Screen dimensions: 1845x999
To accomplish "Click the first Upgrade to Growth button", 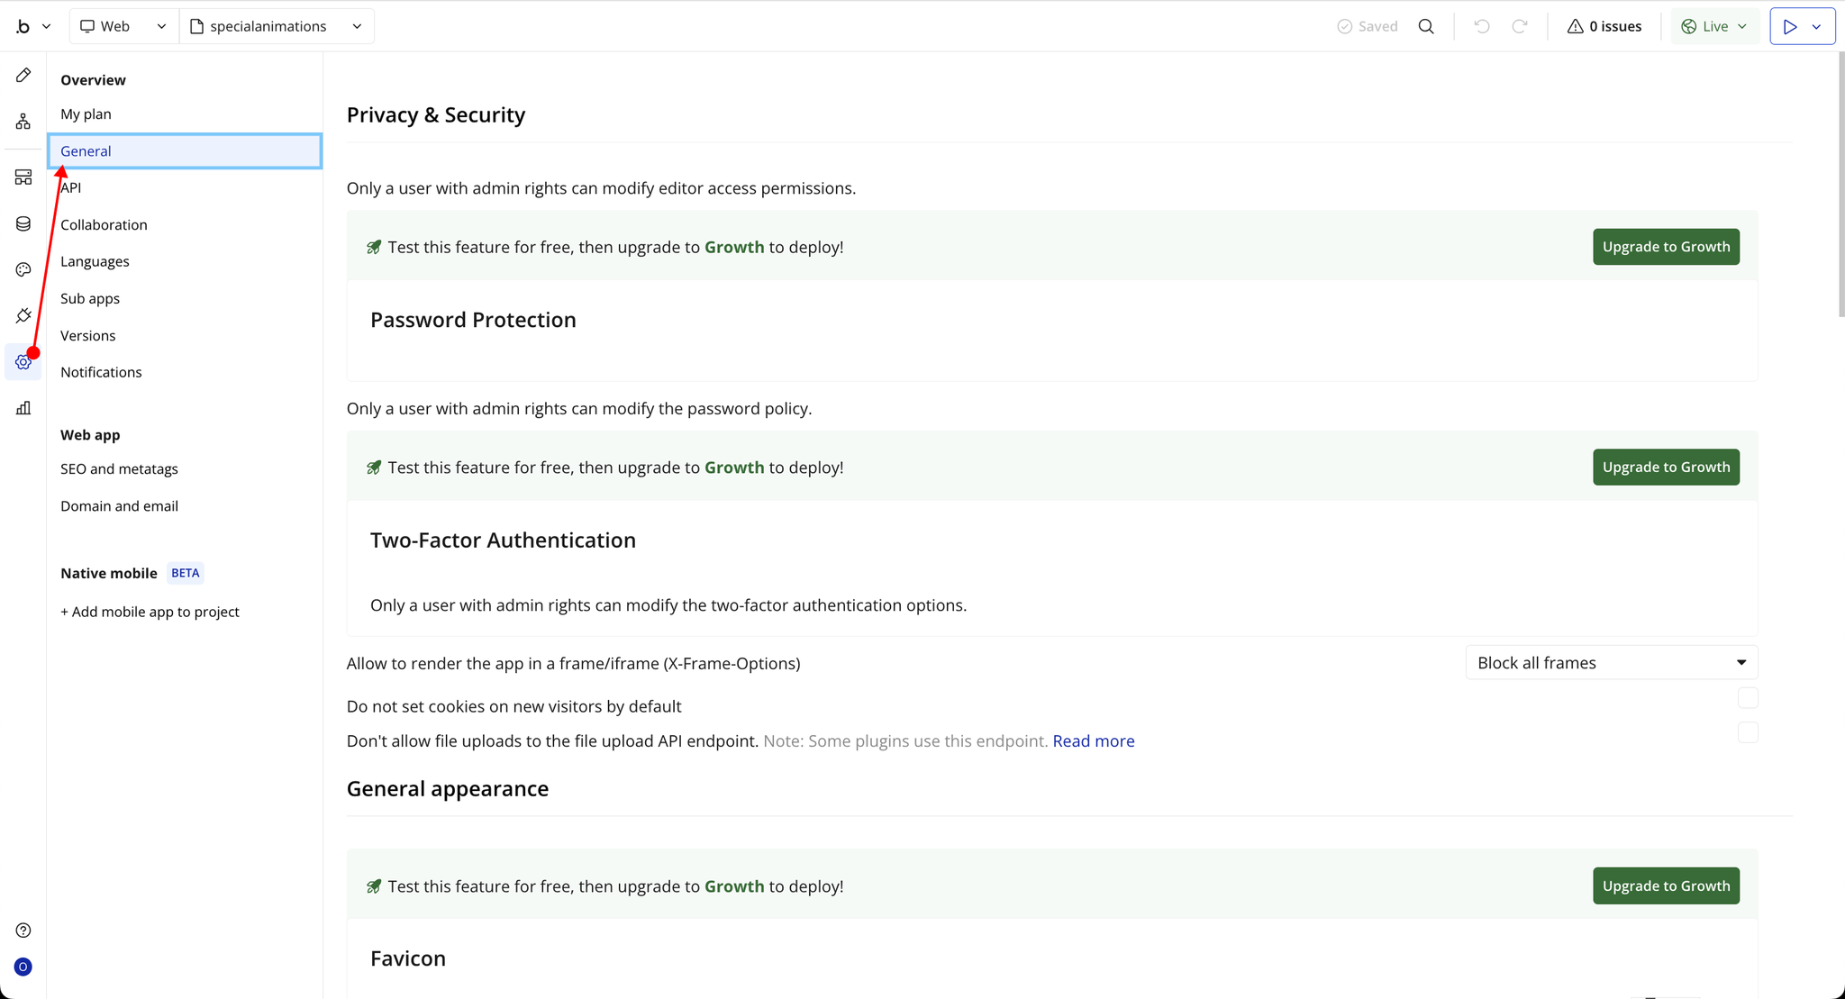I will tap(1666, 247).
